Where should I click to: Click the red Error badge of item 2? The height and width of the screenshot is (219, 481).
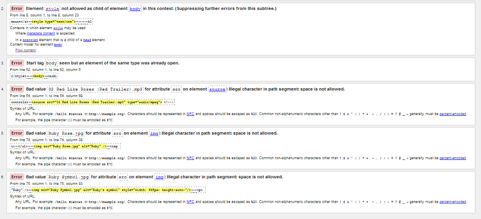(17, 9)
